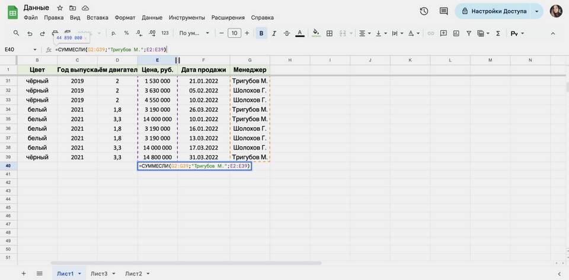The image size is (569, 280).
Task: Click the sigma functions icon
Action: pos(498,33)
